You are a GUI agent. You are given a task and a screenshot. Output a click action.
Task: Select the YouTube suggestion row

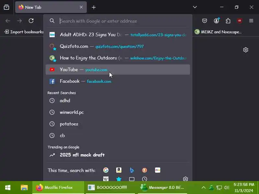[118, 70]
